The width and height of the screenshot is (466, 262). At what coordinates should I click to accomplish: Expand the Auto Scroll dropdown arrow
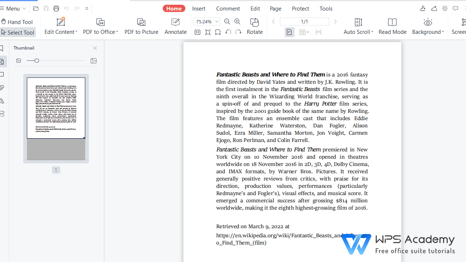click(x=372, y=32)
